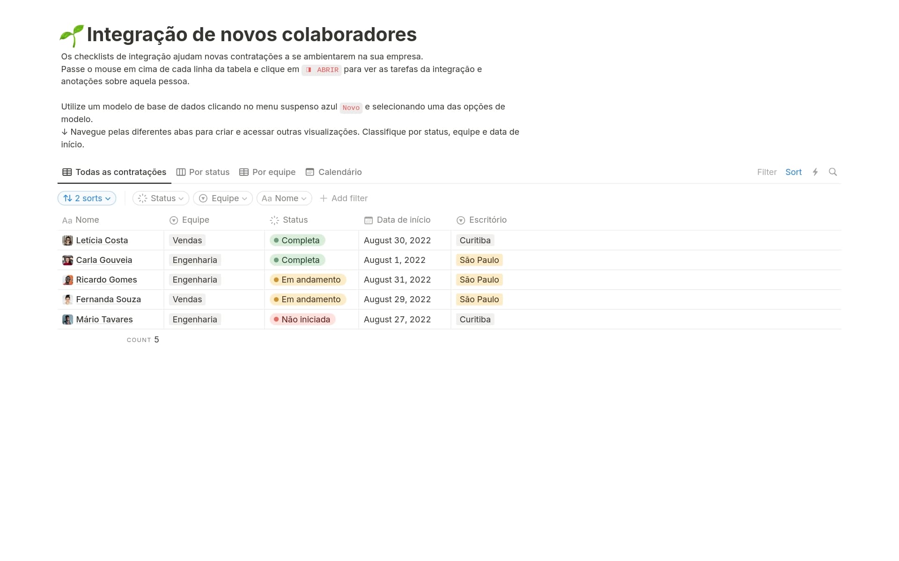Click Mário Tavares' avatar icon
The height and width of the screenshot is (561, 899).
(x=67, y=320)
